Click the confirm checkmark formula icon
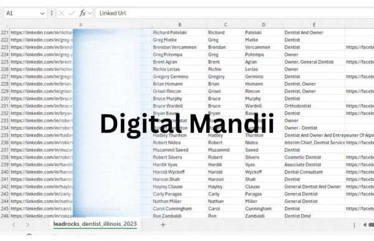This screenshot has height=241, width=374. tap(72, 13)
